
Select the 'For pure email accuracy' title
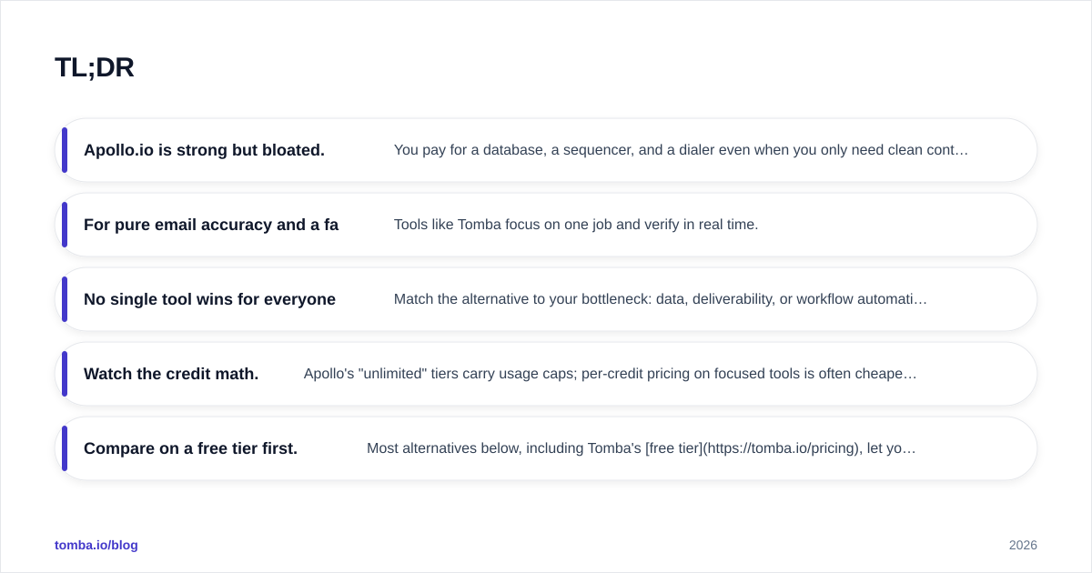point(211,225)
